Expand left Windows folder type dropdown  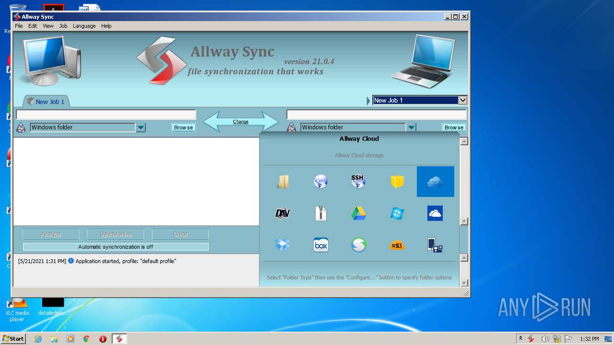[x=141, y=127]
